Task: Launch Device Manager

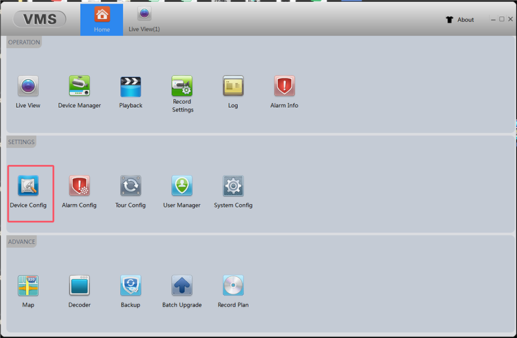Action: coord(79,86)
